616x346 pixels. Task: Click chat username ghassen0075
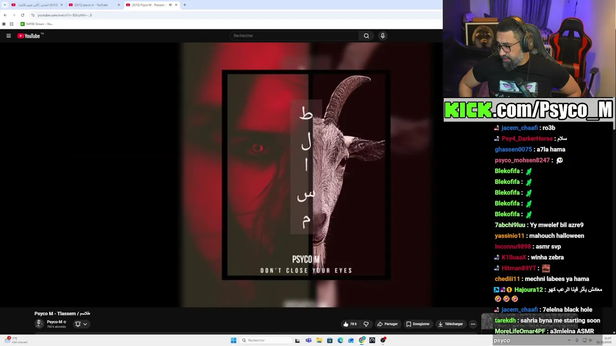pos(513,149)
